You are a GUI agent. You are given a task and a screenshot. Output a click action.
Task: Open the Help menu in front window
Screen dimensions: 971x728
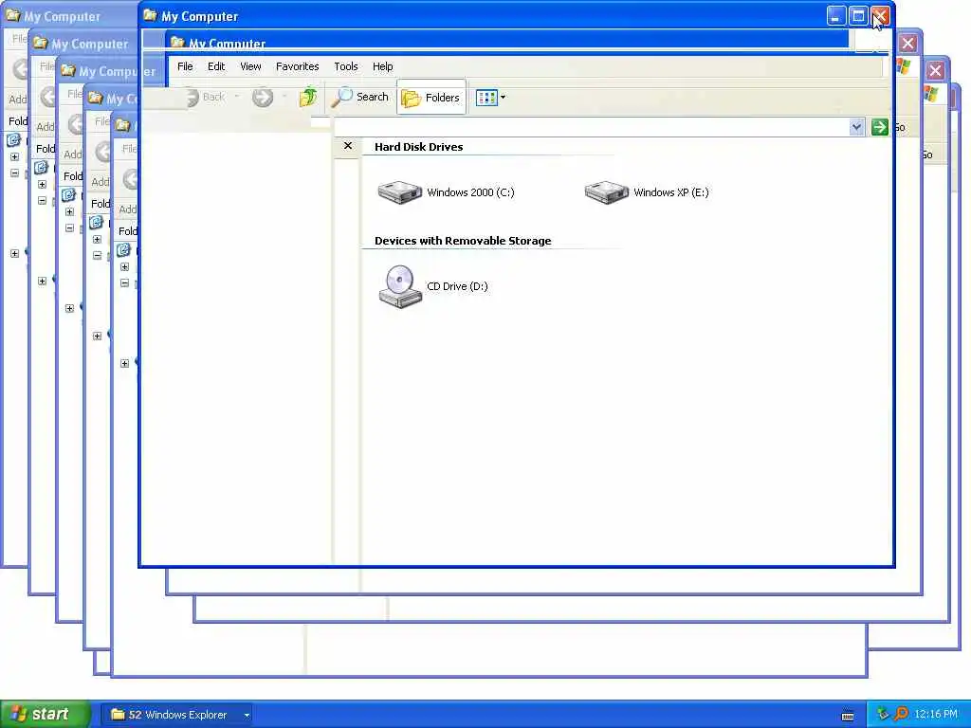pyautogui.click(x=383, y=66)
